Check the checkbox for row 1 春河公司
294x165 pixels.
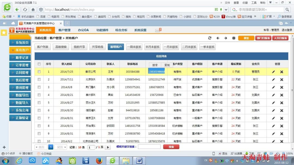tap(39, 72)
